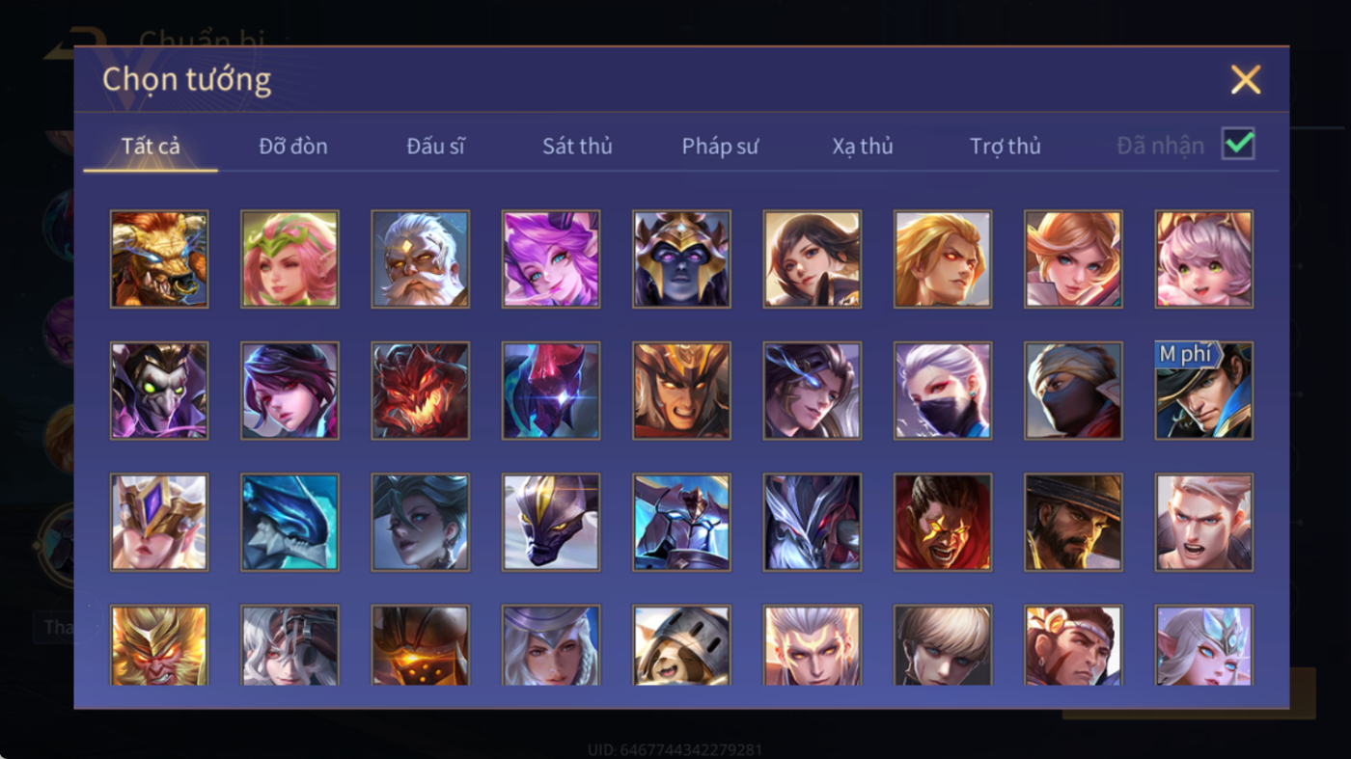Select the red horned demon hero
1351x759 pixels.
tap(421, 391)
